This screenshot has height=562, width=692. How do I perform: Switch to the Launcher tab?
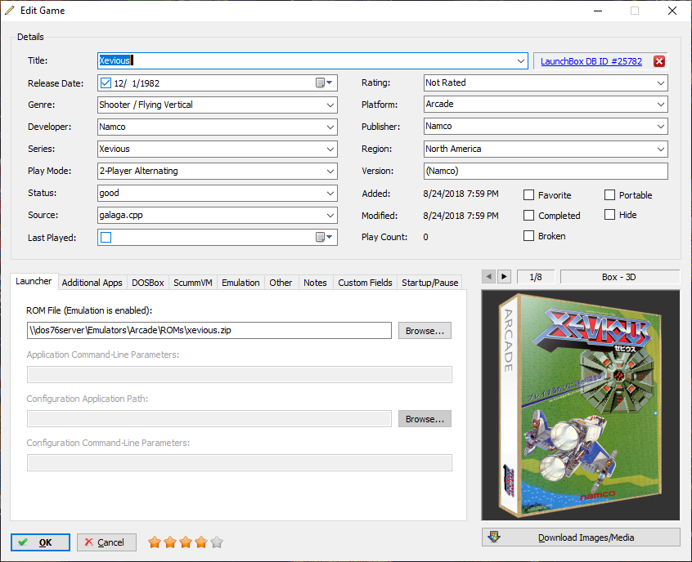click(34, 281)
